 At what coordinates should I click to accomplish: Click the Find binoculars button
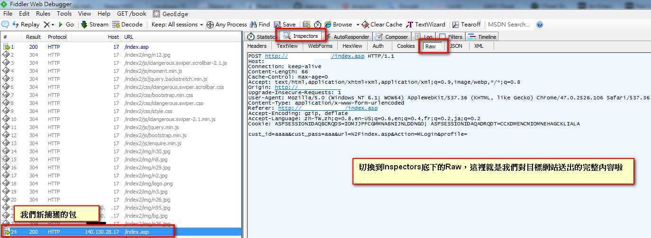click(x=260, y=25)
